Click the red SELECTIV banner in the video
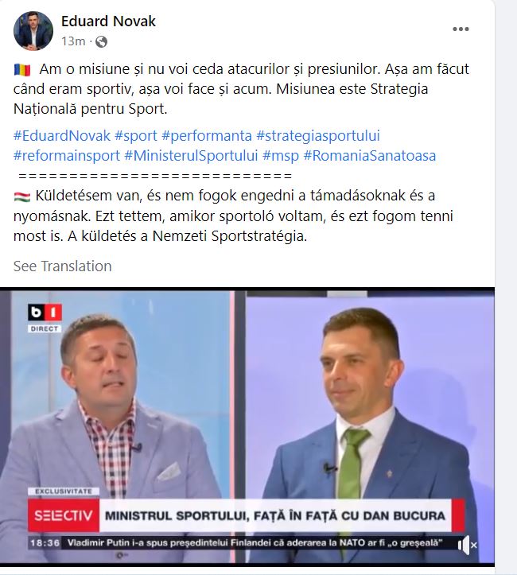Viewport: 517px width, 575px height. pos(64,515)
